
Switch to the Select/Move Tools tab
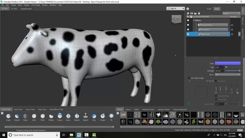(x=56, y=109)
